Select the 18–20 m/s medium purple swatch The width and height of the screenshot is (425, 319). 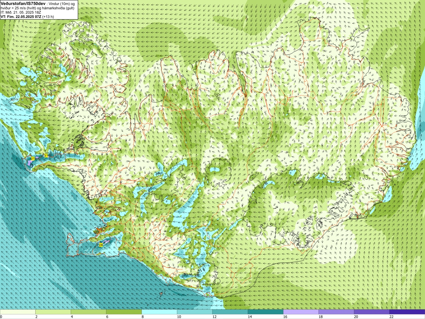336,312
